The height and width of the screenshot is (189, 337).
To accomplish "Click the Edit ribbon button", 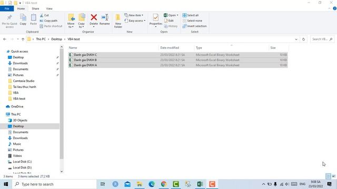I will 168,20.
